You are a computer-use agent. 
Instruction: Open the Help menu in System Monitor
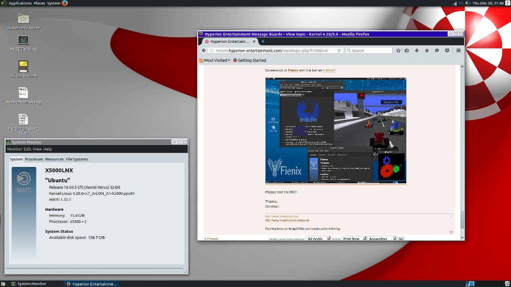click(x=47, y=149)
